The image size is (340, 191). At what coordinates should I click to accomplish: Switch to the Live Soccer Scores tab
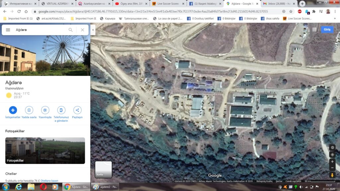[x=167, y=4]
